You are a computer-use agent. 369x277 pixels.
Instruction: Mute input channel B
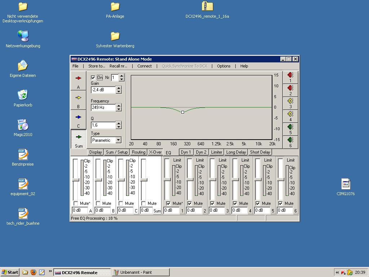tap(98, 203)
